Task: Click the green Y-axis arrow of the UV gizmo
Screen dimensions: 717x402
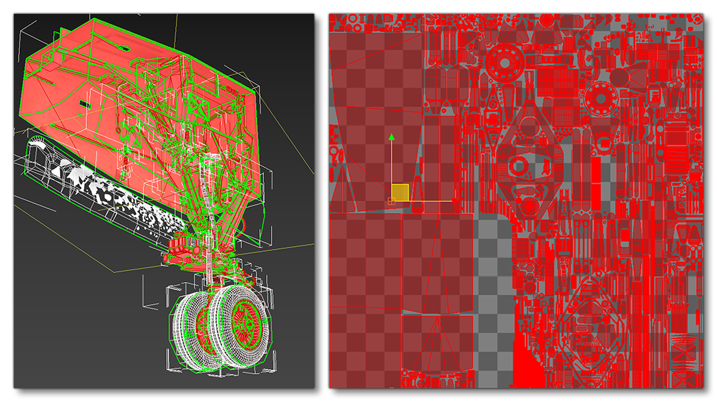Action: (392, 138)
